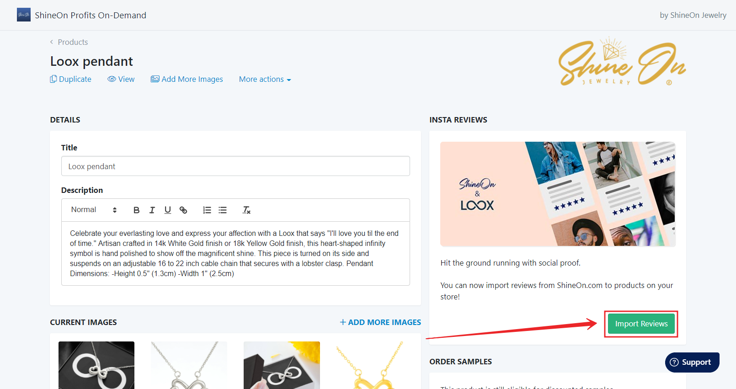Click into the Title input field
Screen dimensions: 736x389
pyautogui.click(x=235, y=166)
